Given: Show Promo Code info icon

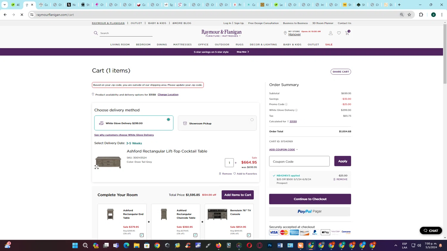Looking at the screenshot, I should (286, 104).
